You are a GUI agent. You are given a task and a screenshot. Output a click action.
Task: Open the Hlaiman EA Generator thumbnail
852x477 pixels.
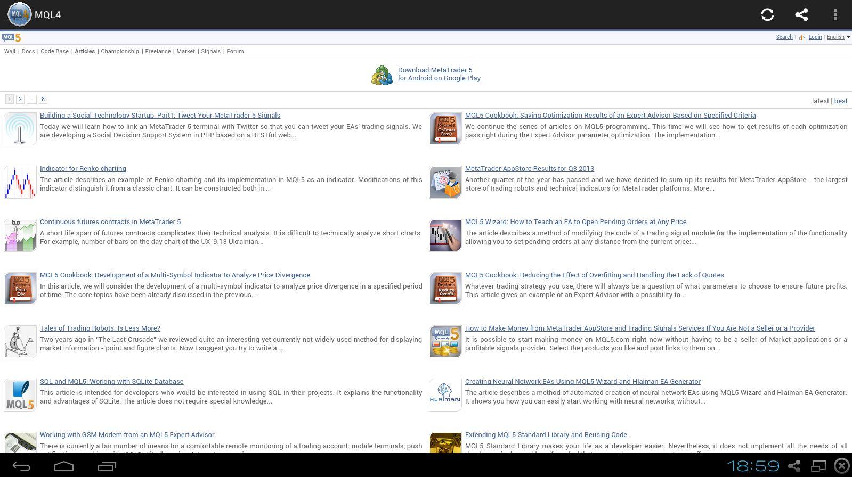pos(445,395)
